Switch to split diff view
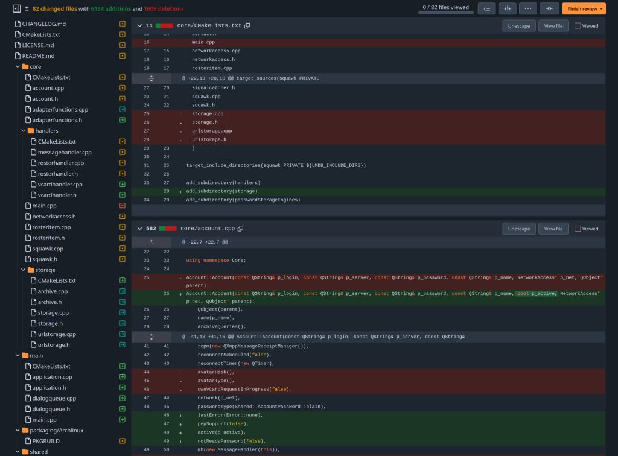 click(x=508, y=8)
